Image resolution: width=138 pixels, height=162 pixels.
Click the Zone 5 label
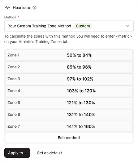(x=14, y=103)
